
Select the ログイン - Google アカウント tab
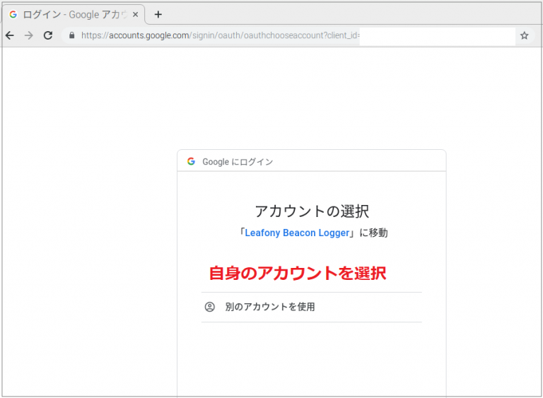click(73, 15)
